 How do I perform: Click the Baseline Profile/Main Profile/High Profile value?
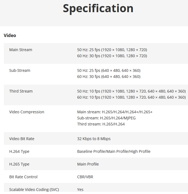114,151
